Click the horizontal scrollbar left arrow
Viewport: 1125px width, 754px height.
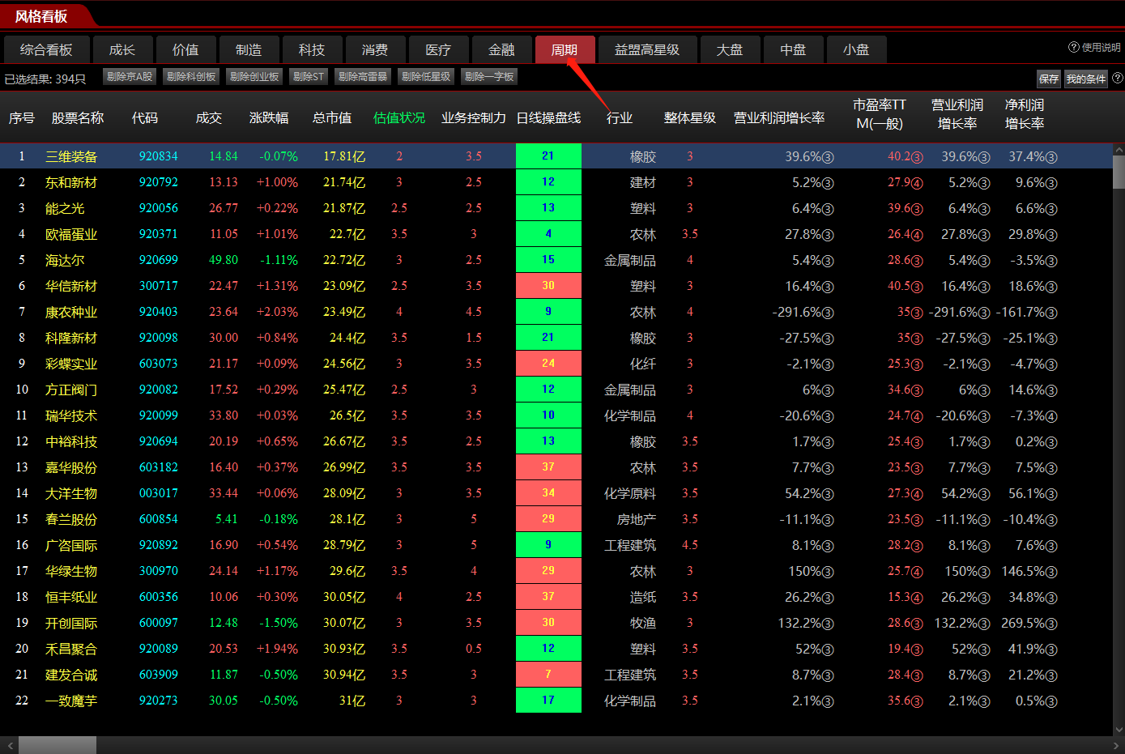coord(9,745)
